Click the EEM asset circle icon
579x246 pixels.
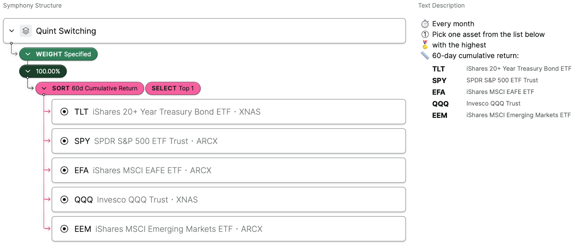(x=64, y=229)
